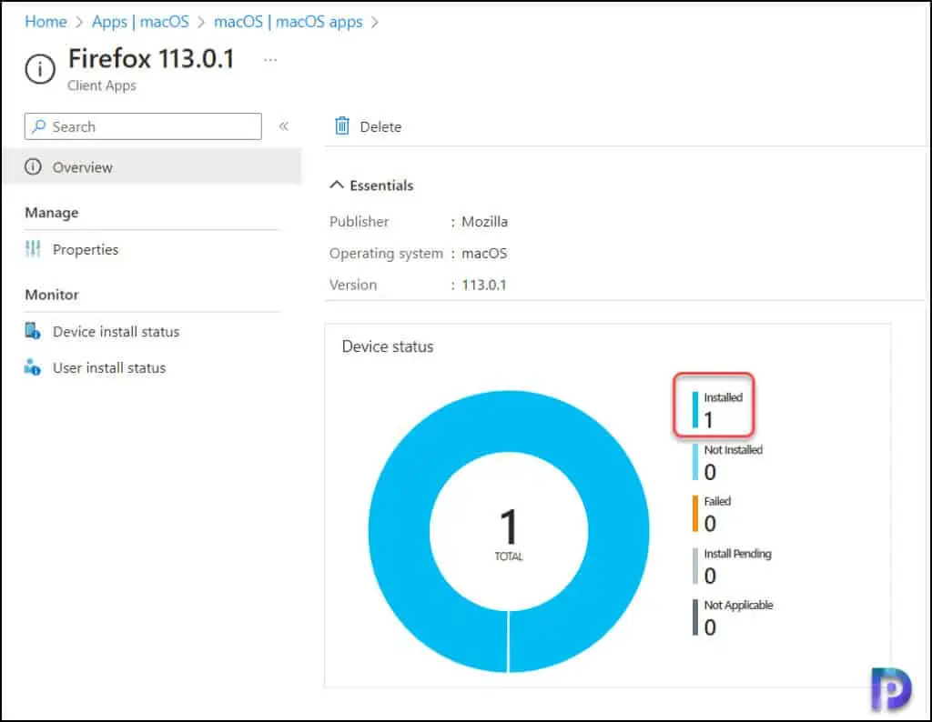Image resolution: width=932 pixels, height=722 pixels.
Task: Click the Essentials heading text
Action: pyautogui.click(x=381, y=186)
